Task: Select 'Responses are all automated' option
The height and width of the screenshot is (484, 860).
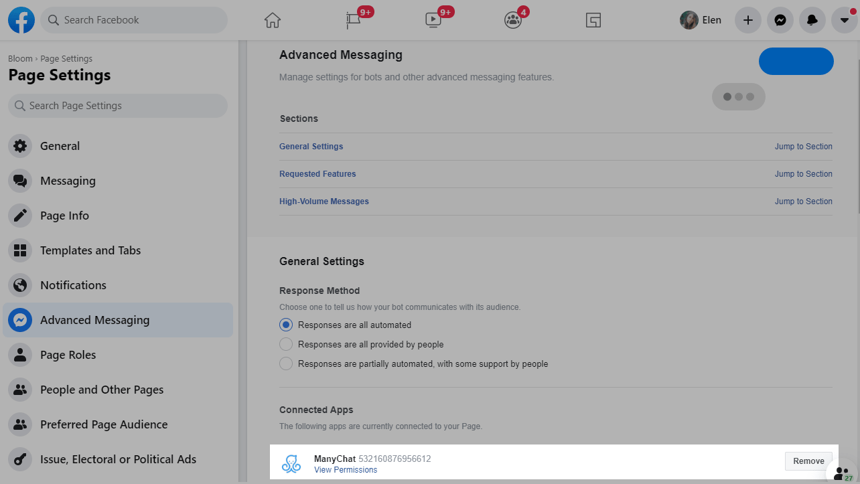Action: point(286,325)
